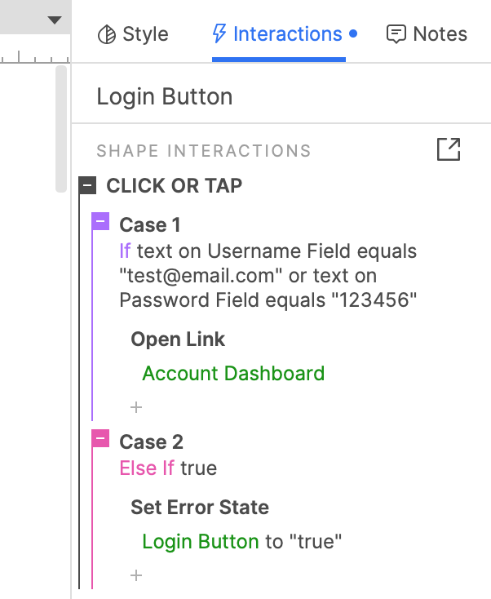Click the vertical scrollbar on canvas edge
Viewport: 491px width, 599px height.
tap(61, 131)
